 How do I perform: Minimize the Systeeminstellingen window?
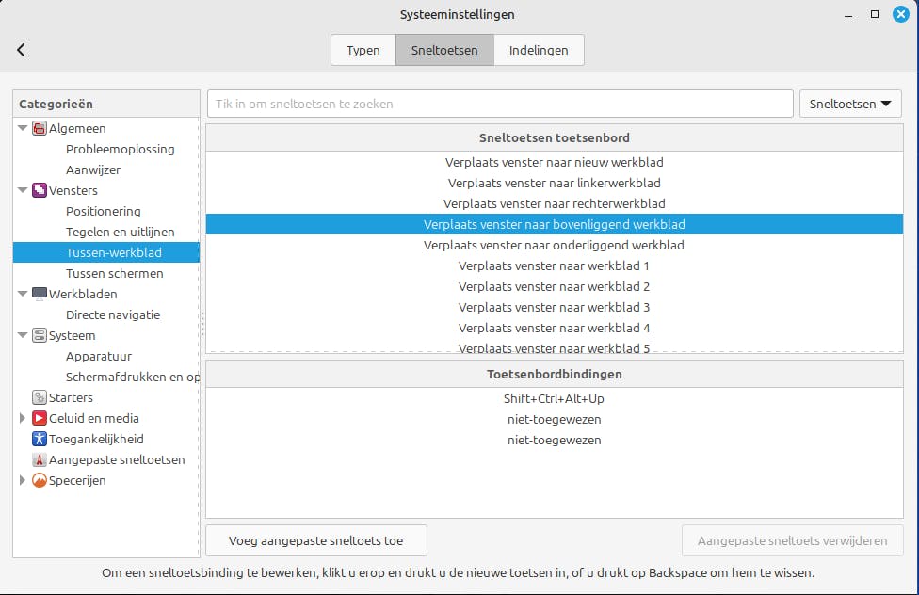point(848,15)
